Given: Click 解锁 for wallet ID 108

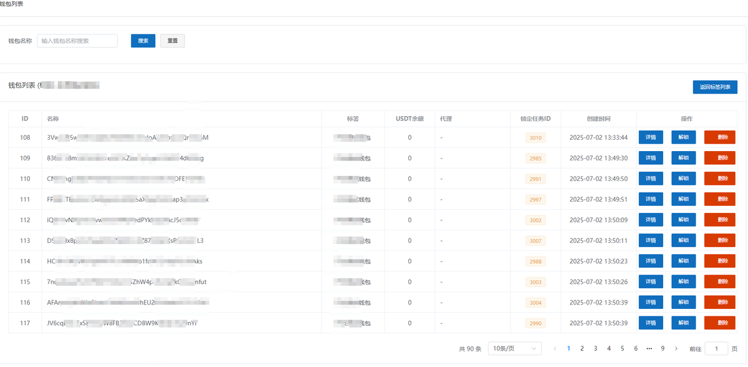Looking at the screenshot, I should (x=683, y=137).
